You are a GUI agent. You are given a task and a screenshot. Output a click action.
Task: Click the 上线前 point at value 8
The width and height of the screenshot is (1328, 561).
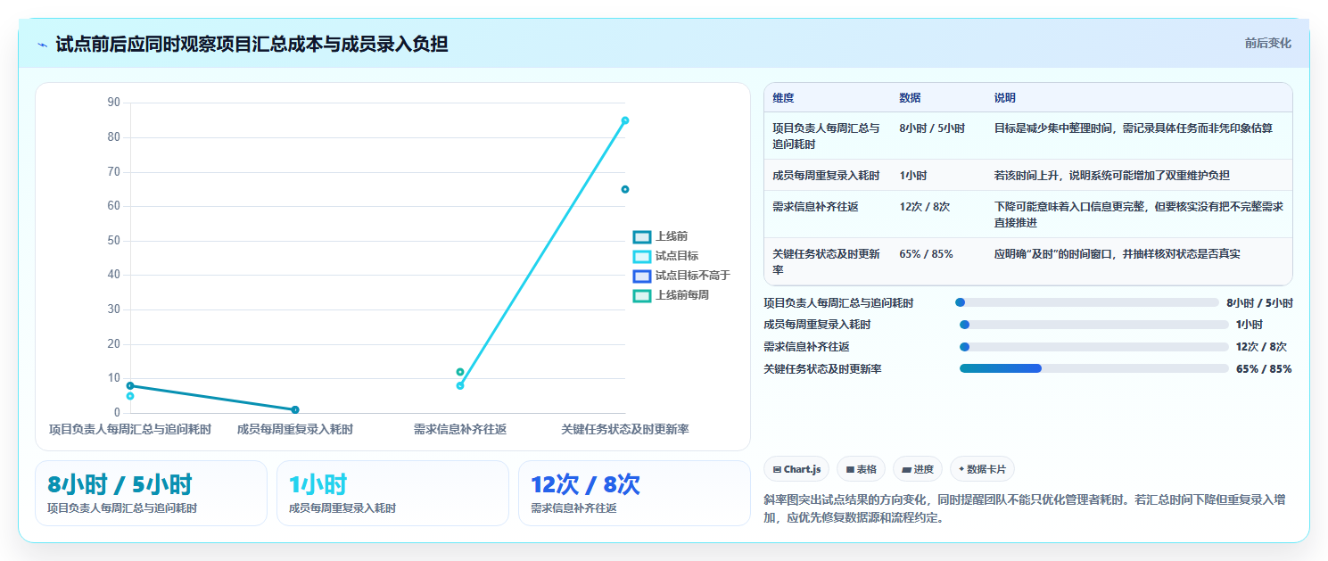point(130,385)
